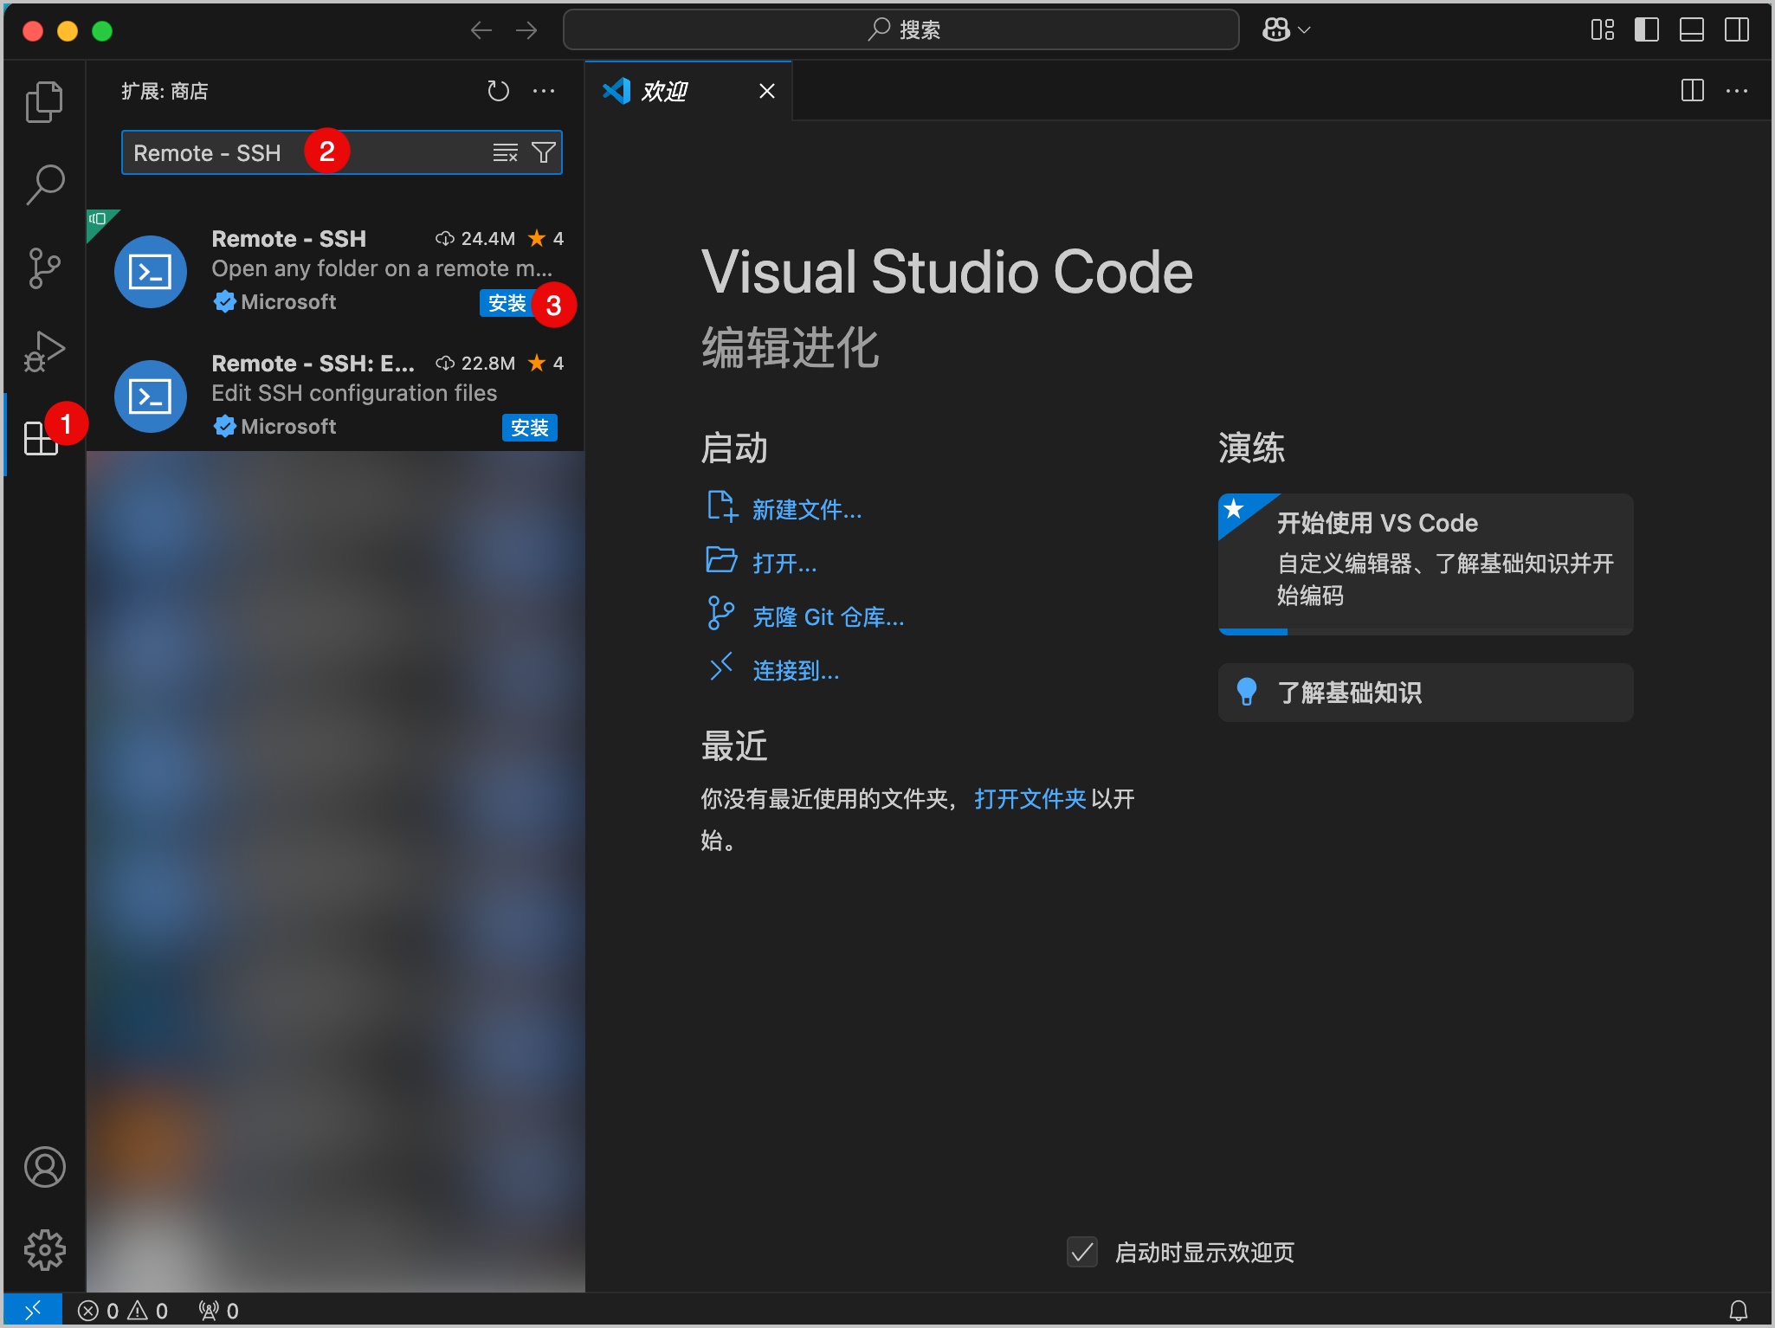Click 克隆 Git 仓库... link
Image resolution: width=1775 pixels, height=1328 pixels.
(829, 617)
